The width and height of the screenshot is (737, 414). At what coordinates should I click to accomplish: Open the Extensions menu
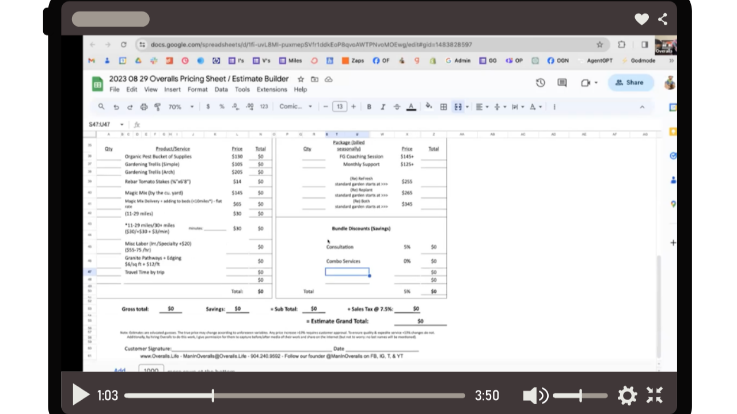click(x=272, y=90)
